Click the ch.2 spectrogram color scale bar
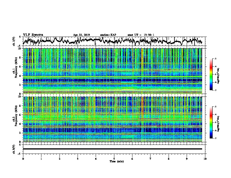Image resolution: width=231 pixels, height=178 pixels. [x=211, y=122]
